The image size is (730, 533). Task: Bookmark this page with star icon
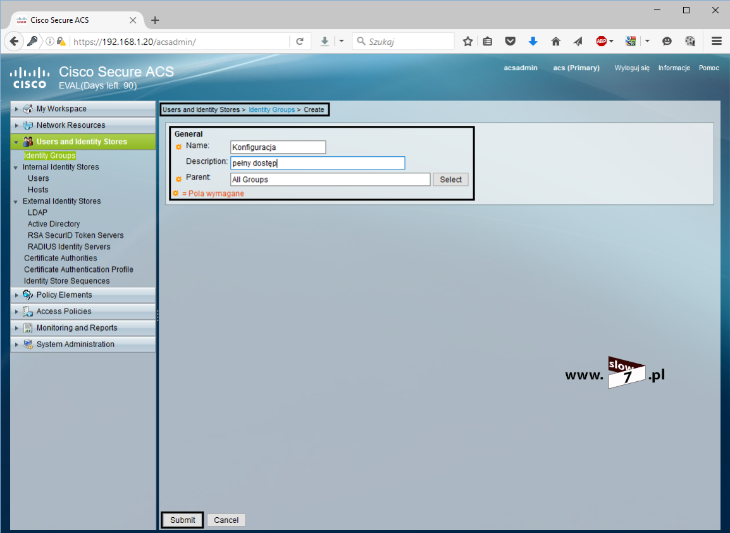click(468, 42)
